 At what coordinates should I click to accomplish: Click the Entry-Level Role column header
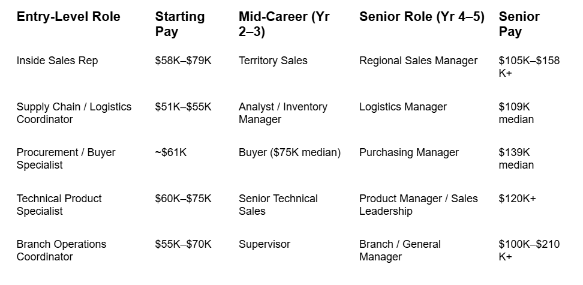68,17
